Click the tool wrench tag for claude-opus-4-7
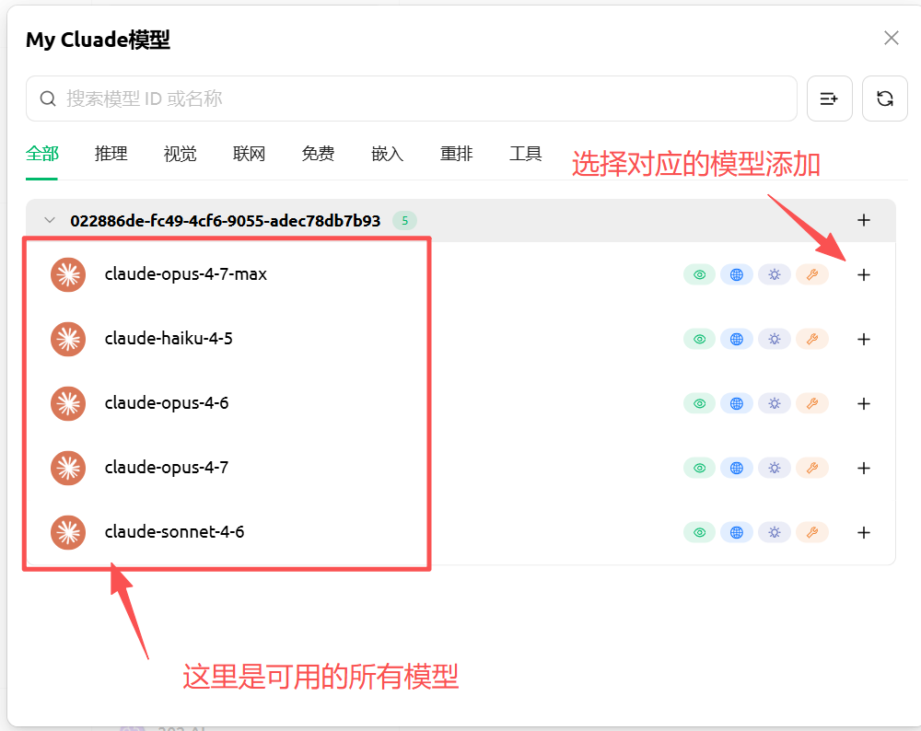This screenshot has height=731, width=921. coord(812,469)
